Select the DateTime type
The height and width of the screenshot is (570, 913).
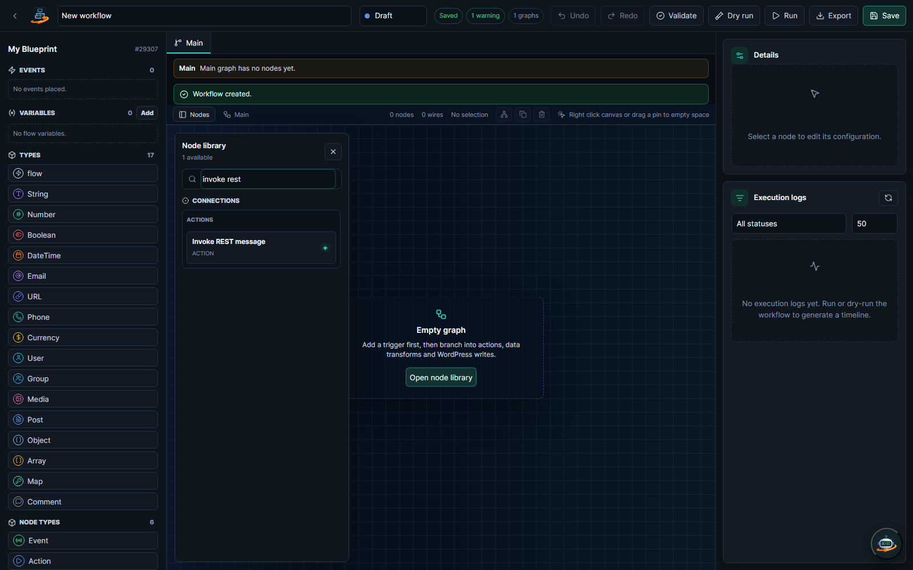83,255
